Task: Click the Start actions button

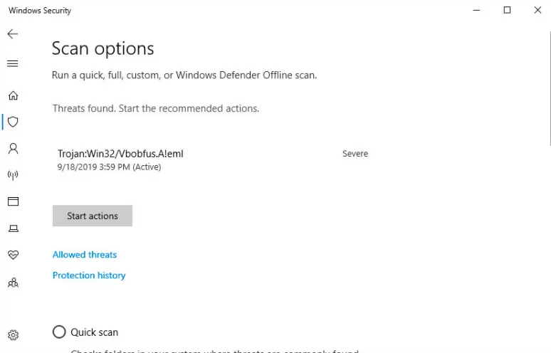Action: pyautogui.click(x=93, y=216)
